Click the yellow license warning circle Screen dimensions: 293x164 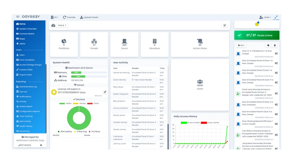(x=54, y=92)
